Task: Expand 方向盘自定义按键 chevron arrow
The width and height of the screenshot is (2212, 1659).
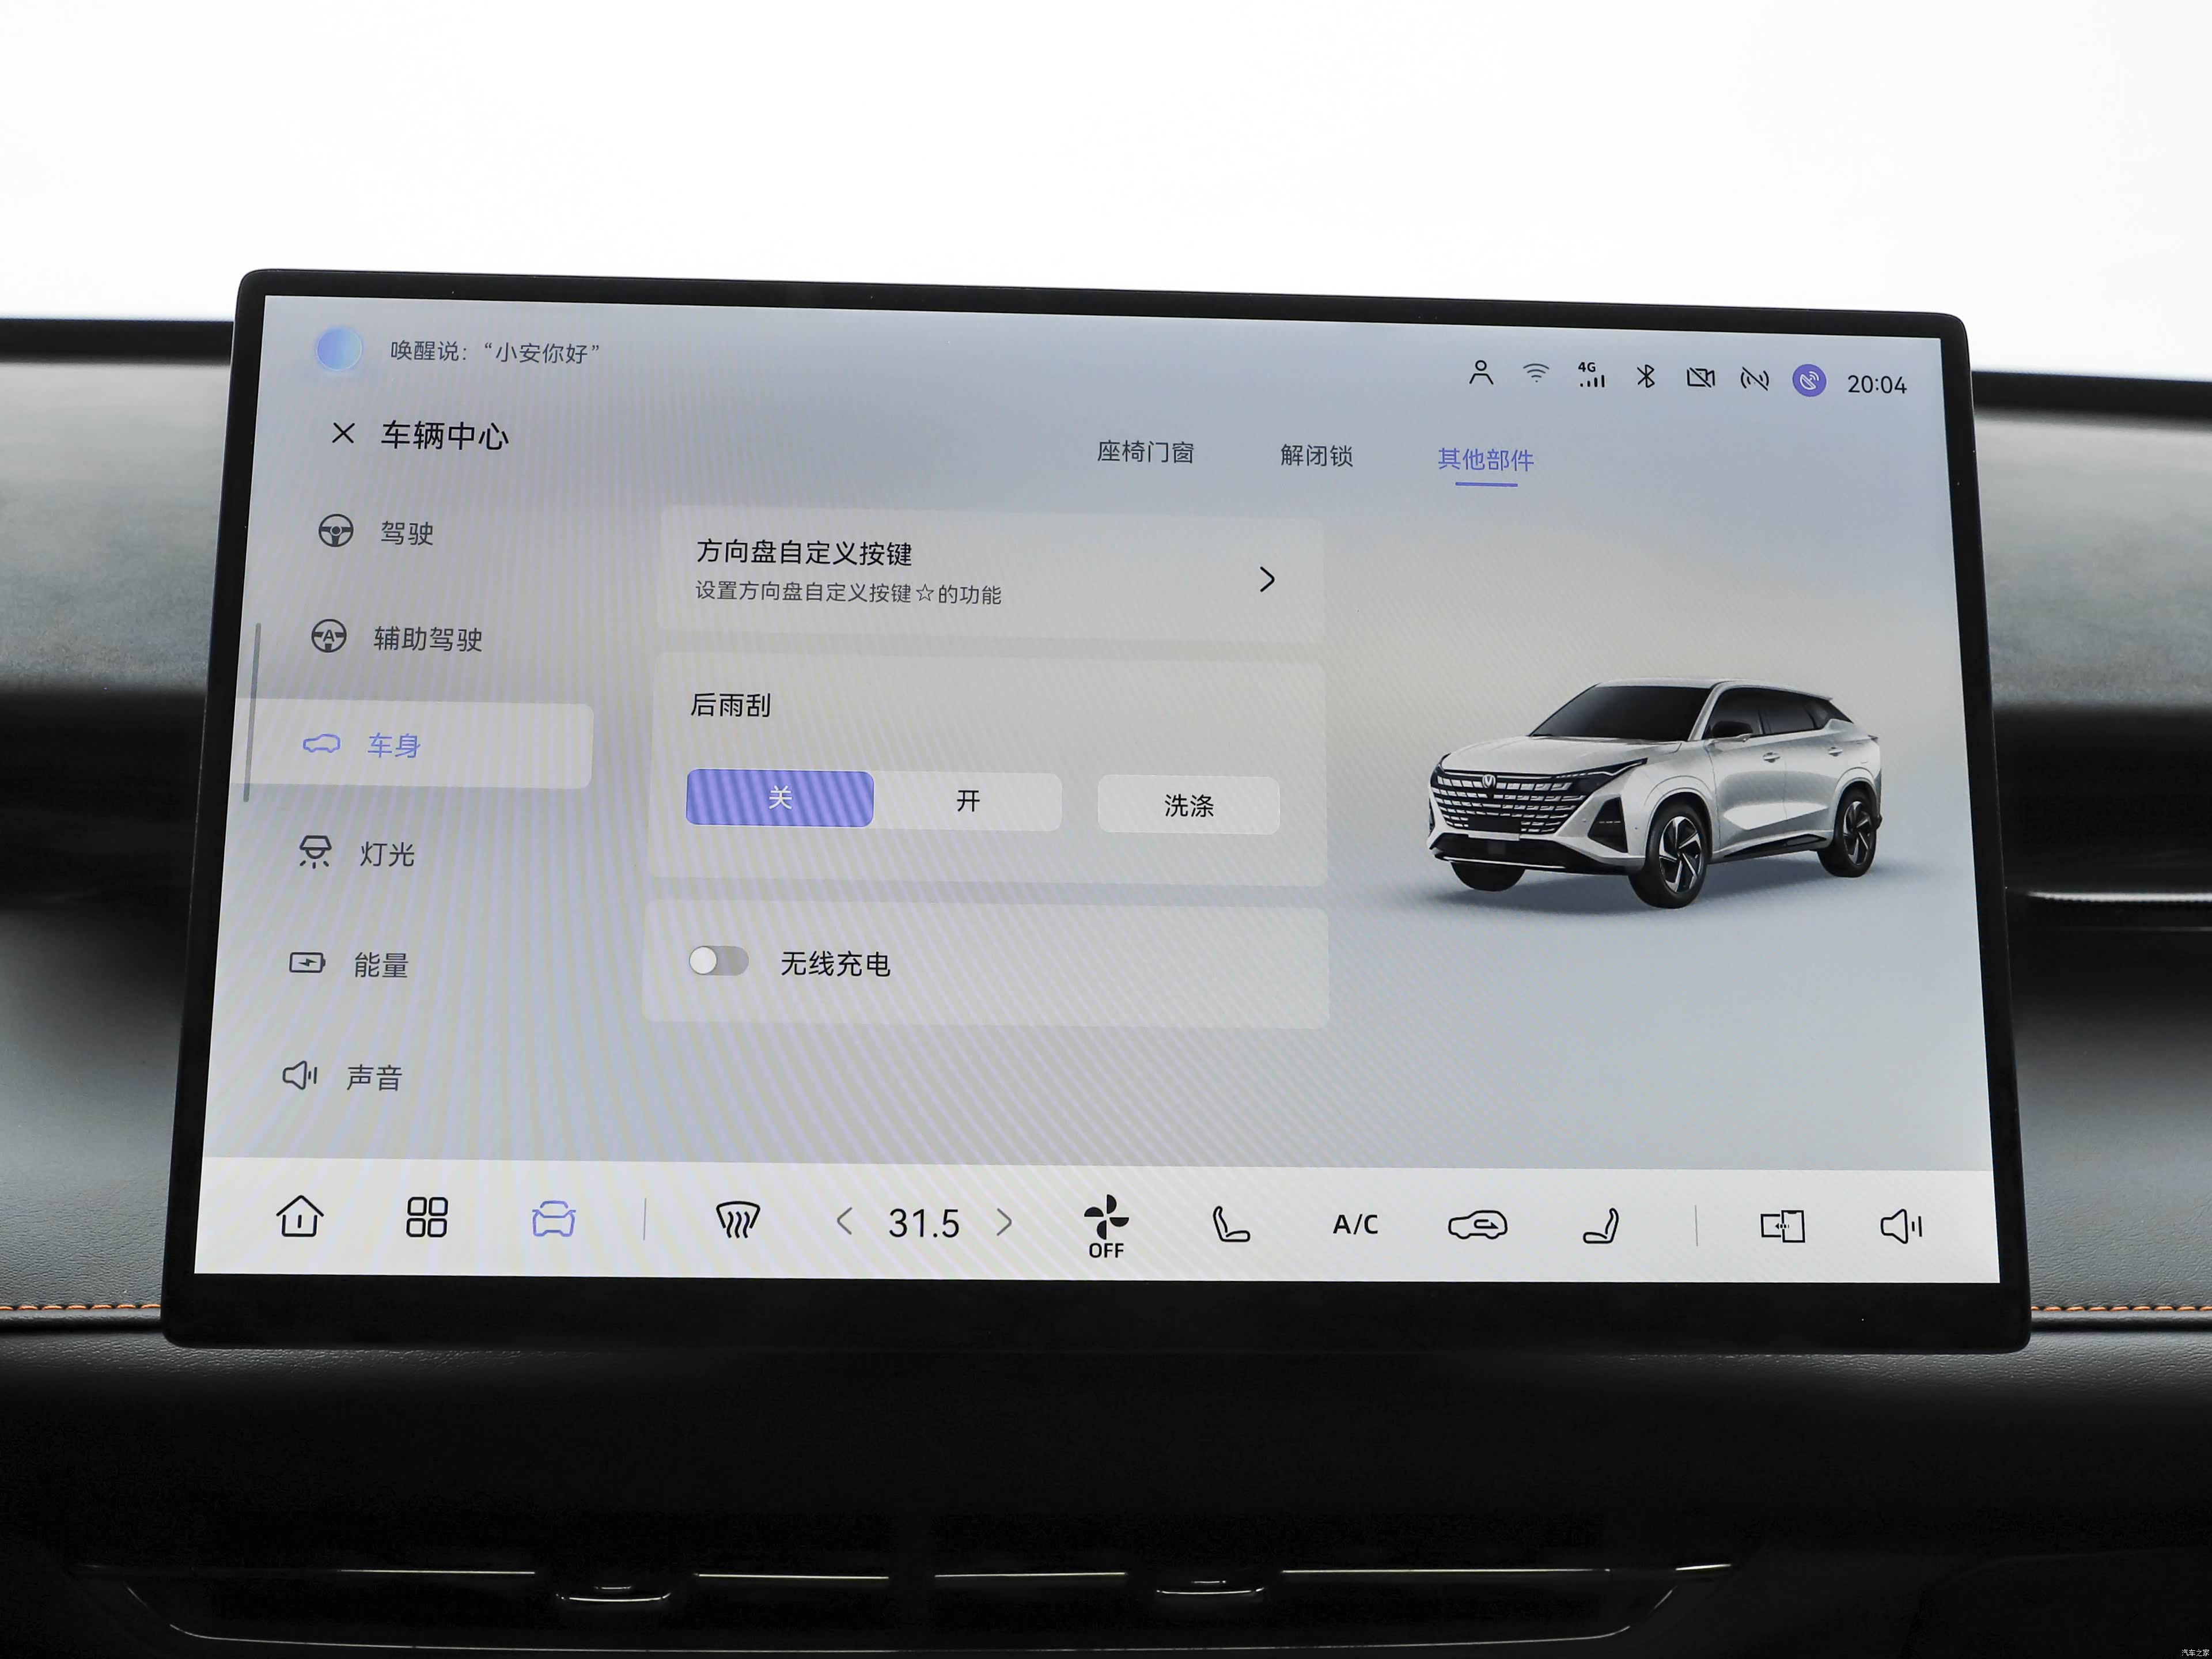Action: [x=1267, y=579]
